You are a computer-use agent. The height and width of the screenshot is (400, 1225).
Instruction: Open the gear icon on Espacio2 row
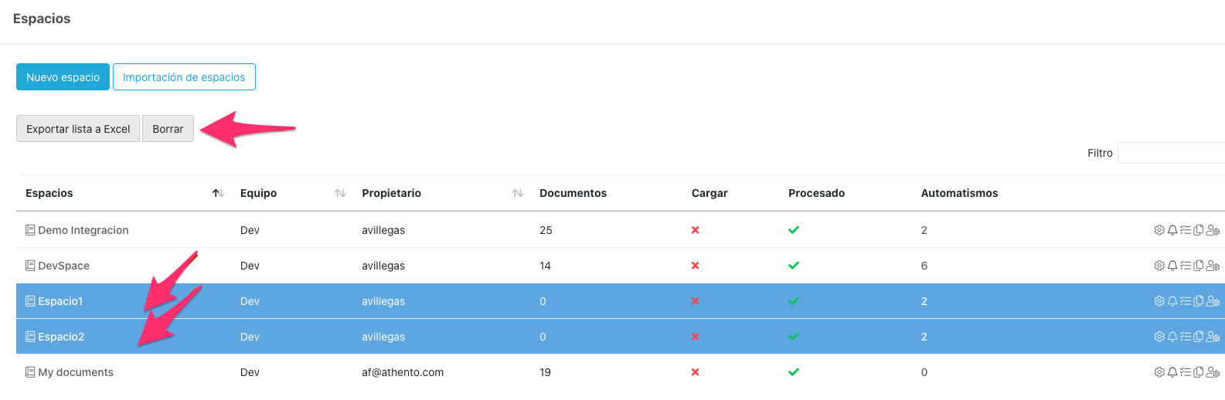[x=1159, y=337]
